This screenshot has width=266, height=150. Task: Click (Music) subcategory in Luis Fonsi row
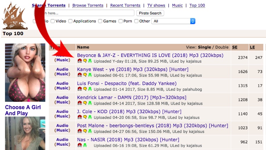coord(62,88)
